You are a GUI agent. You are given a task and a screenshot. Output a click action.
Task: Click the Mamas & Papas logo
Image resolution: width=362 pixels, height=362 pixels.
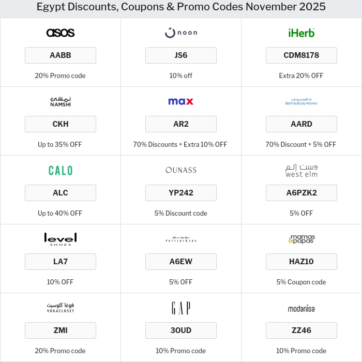pos(301,239)
